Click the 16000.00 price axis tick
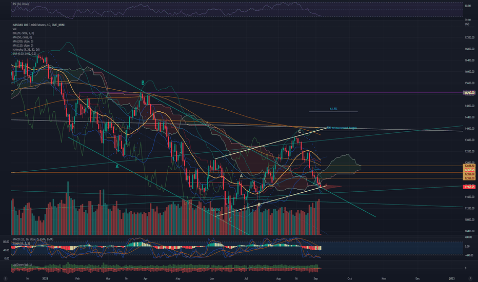The width and height of the screenshot is (478, 282). coord(469,72)
